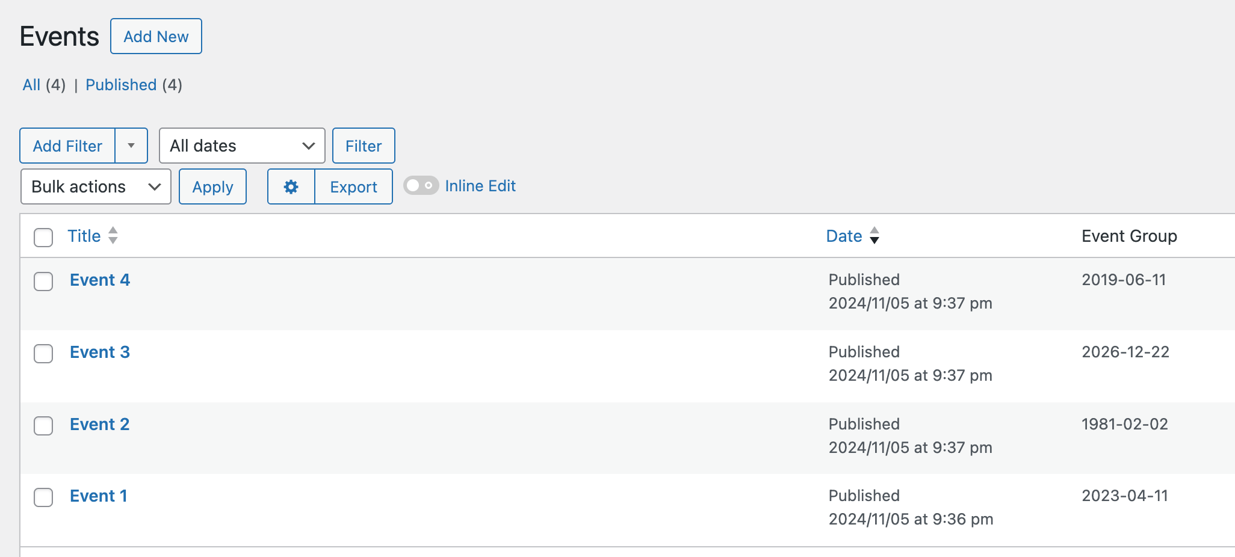Mark the Event 1 row checkbox

click(43, 497)
